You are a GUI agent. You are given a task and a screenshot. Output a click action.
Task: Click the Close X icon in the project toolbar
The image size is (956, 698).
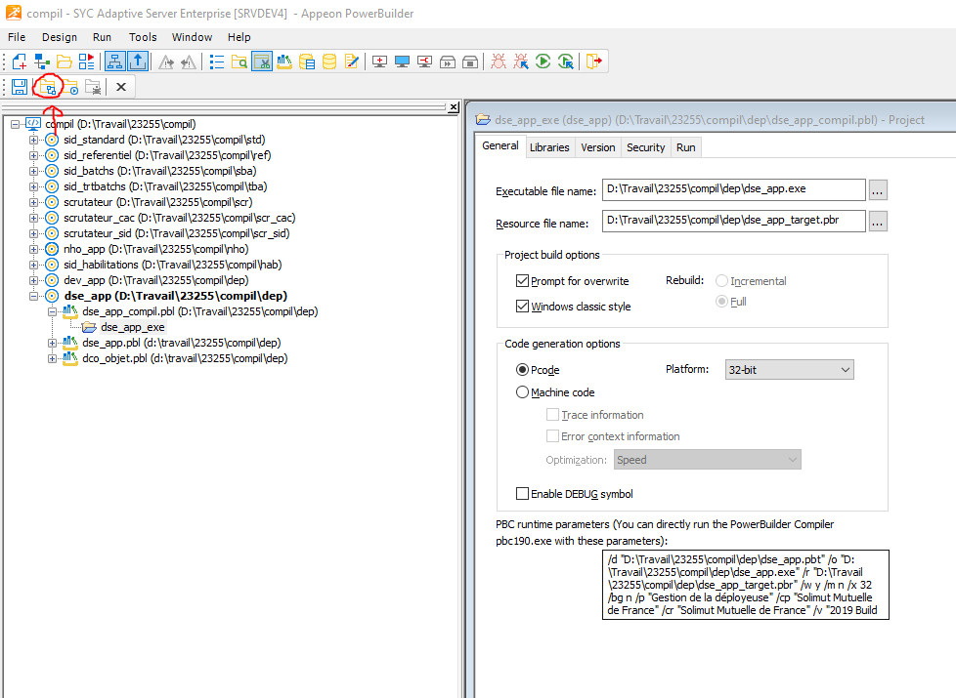[x=121, y=87]
